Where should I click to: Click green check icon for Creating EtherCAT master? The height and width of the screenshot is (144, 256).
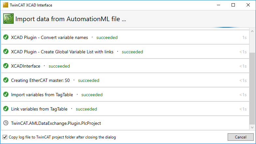click(x=6, y=80)
